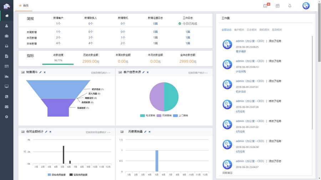Close the 客户信息来源 panel with x icon
Screen dimensions: 321x180
point(148,72)
